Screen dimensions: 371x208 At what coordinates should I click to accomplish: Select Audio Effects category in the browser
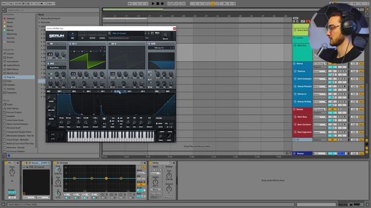click(13, 65)
